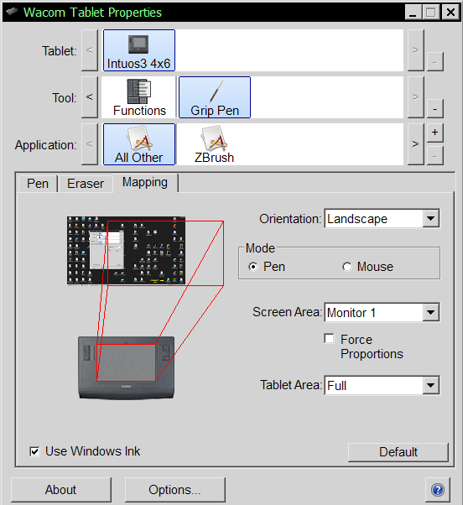
Task: Click the Default button
Action: coord(398,452)
